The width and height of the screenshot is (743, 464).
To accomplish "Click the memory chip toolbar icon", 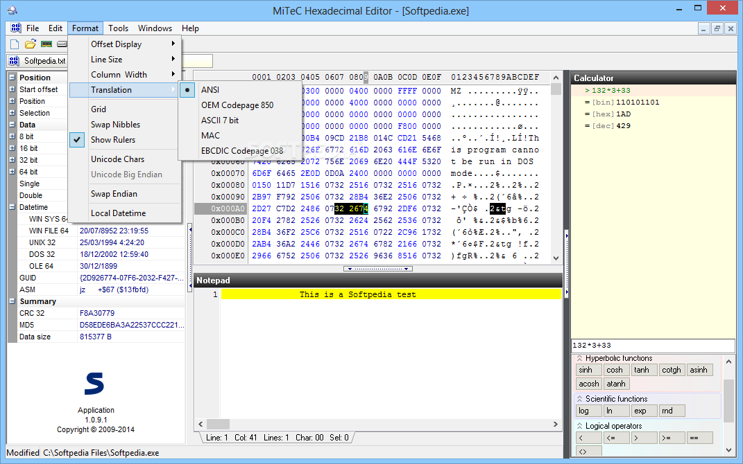I will pyautogui.click(x=46, y=44).
